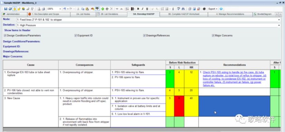
Task: Toggle Underline formatting
Action: point(147,9)
